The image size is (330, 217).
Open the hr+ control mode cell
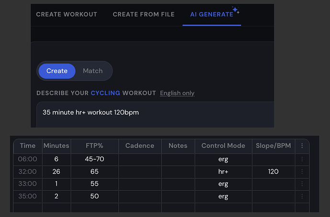[223, 172]
